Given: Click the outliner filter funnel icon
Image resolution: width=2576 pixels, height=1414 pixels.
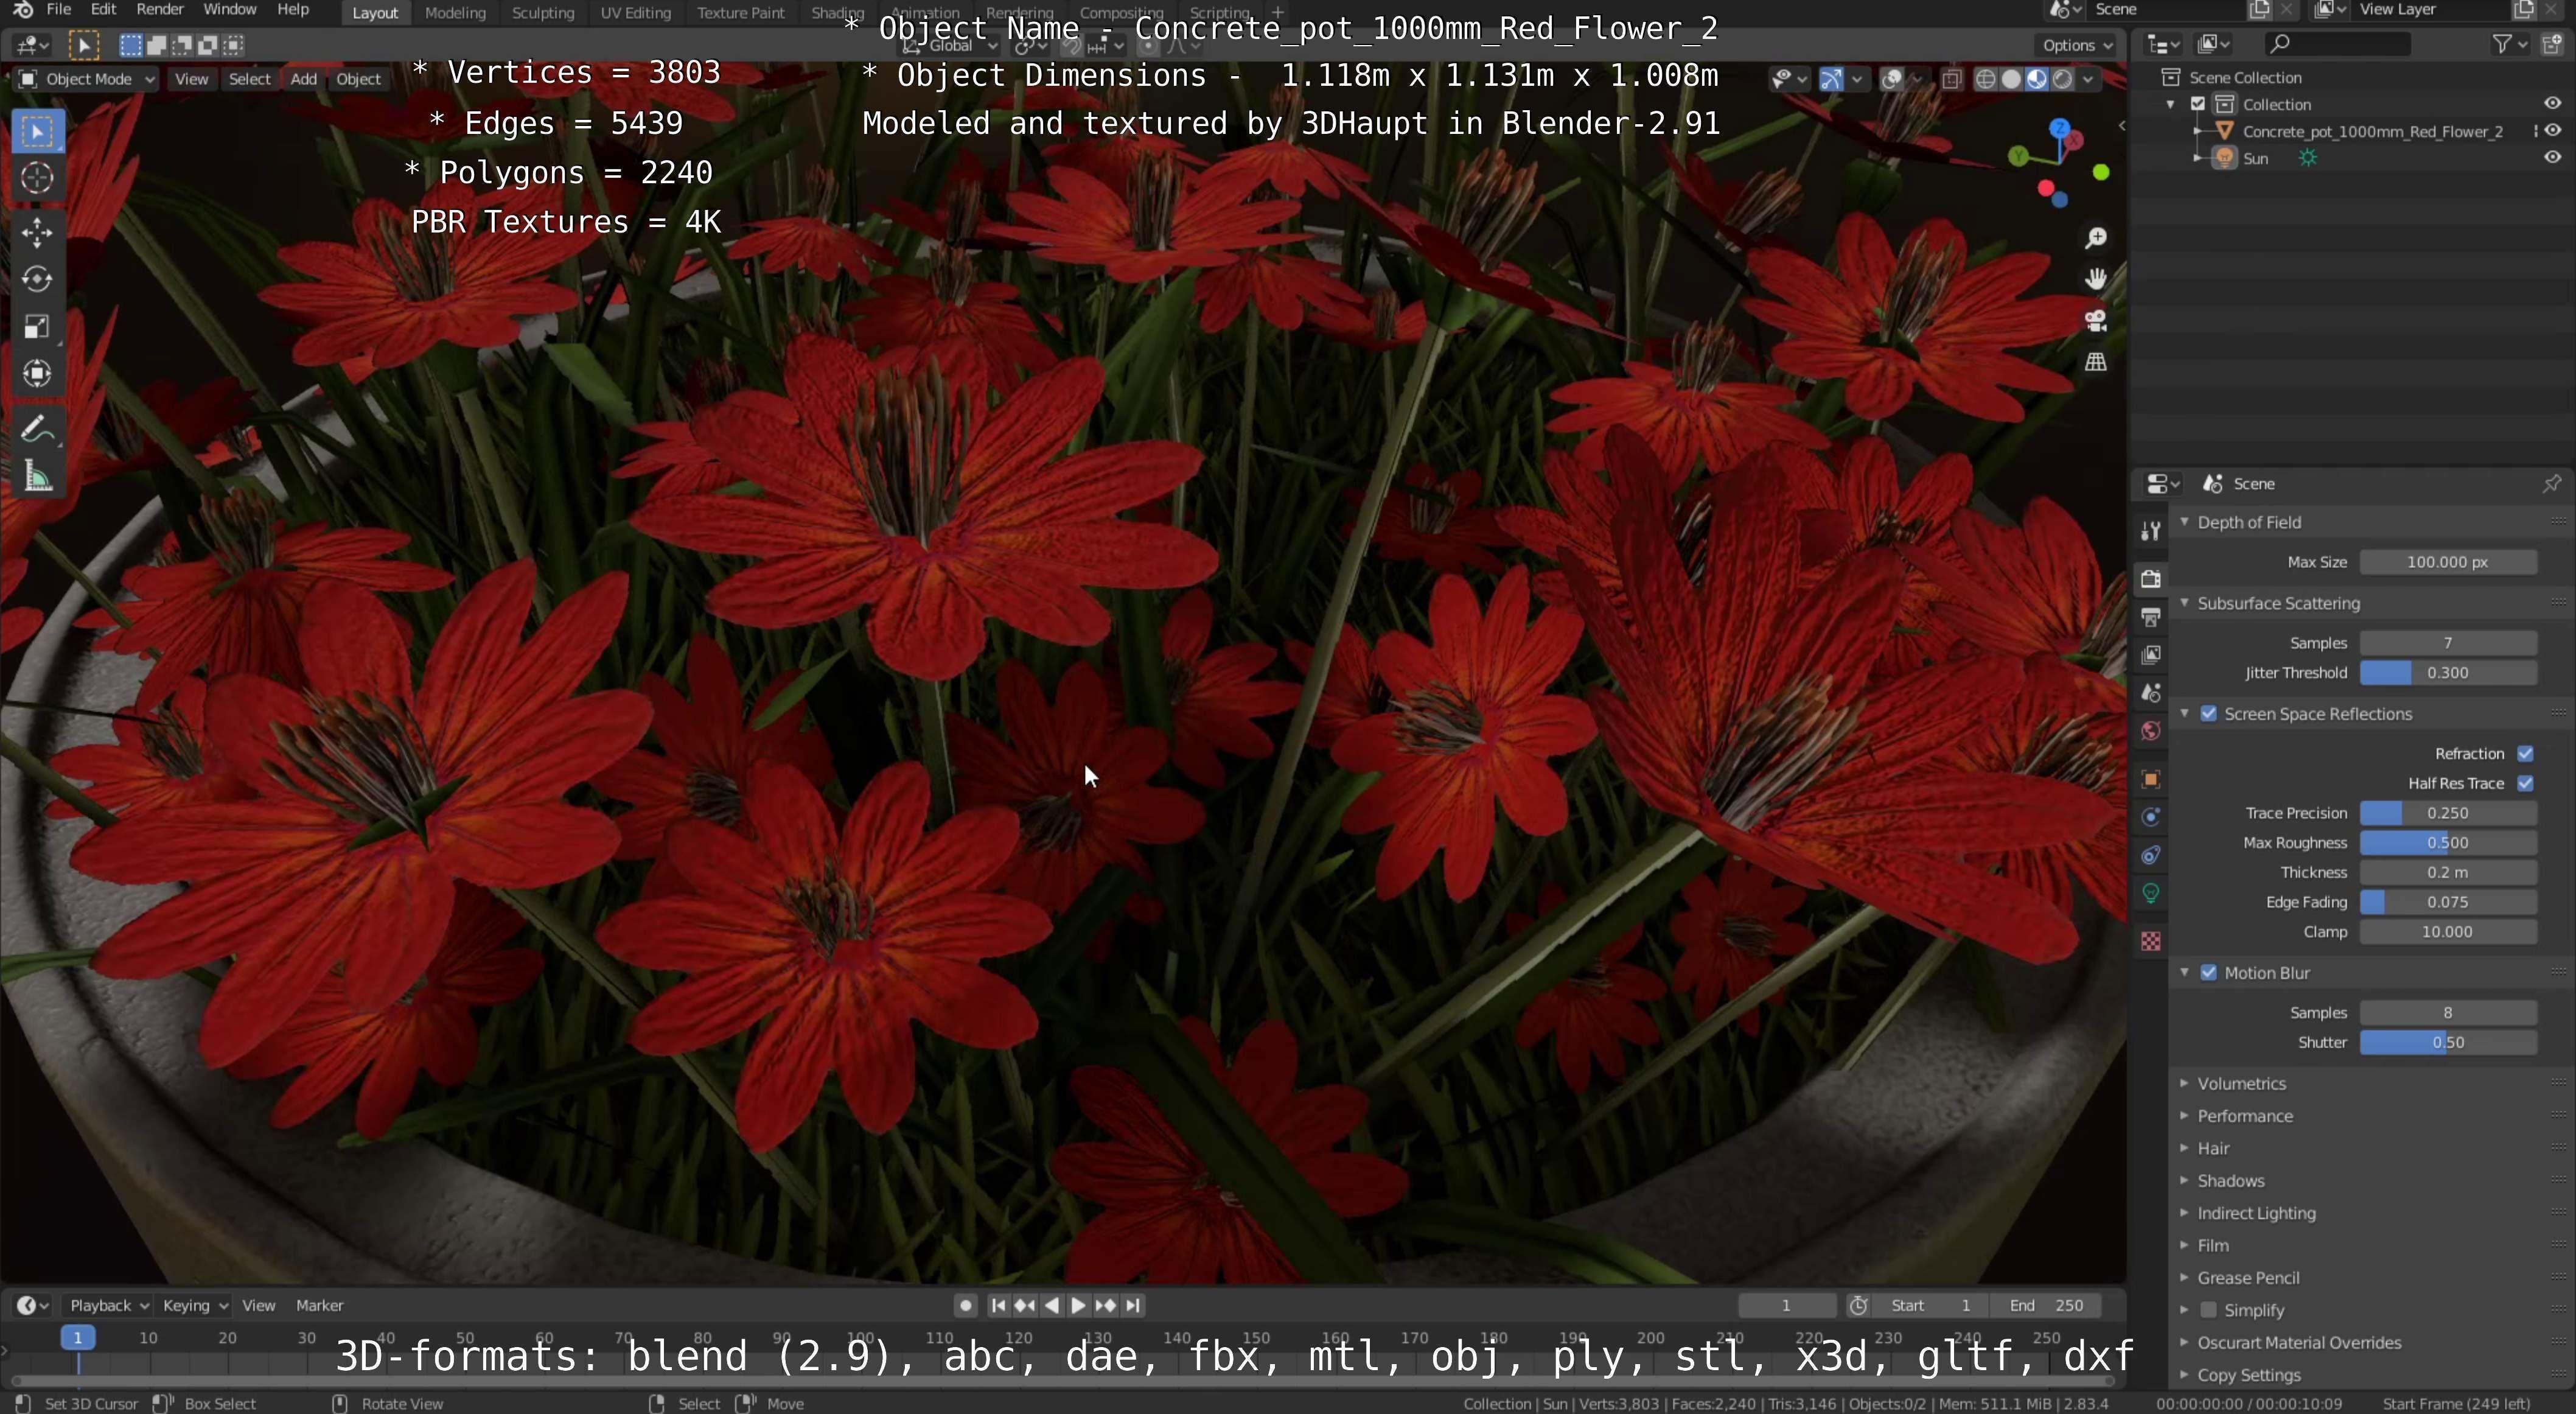Looking at the screenshot, I should coord(2501,44).
